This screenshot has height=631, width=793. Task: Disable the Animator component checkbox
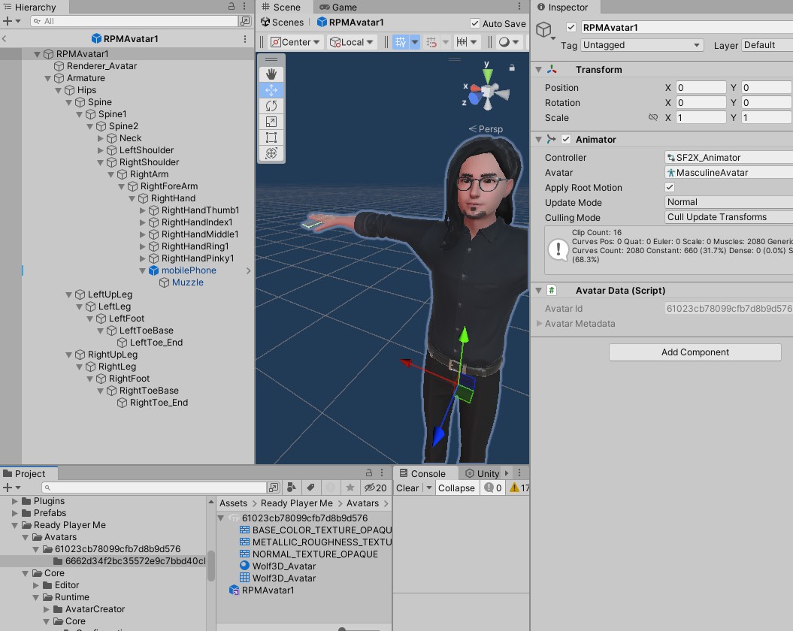pos(566,139)
